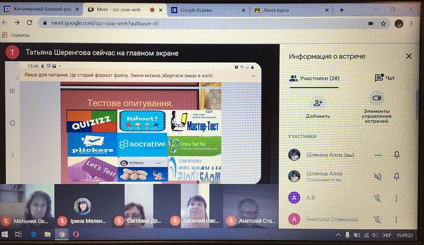Select Василий Нас... video tile
Image resolution: width=424 pixels, height=245 pixels.
click(x=195, y=206)
